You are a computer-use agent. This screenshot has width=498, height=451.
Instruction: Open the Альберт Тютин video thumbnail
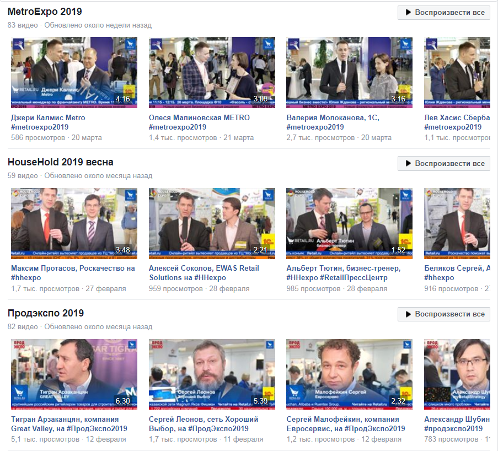[349, 224]
